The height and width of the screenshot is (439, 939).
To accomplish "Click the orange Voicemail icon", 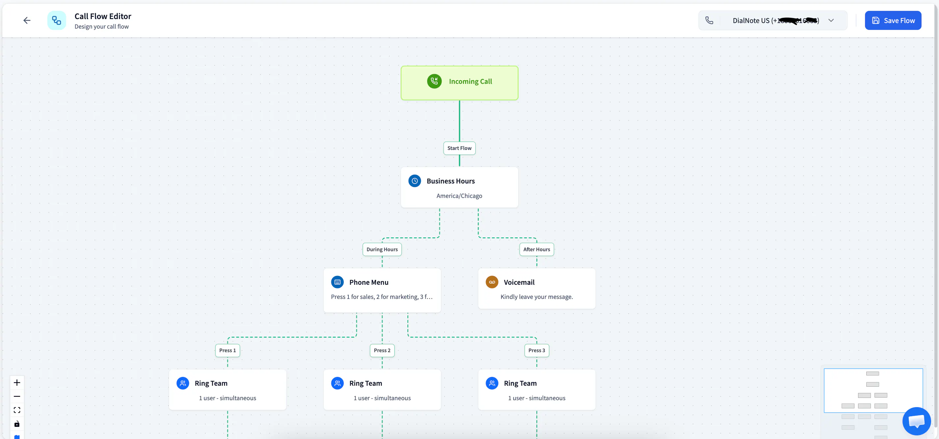I will click(492, 282).
